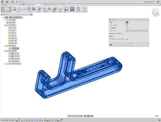Open the Insert image icon in toolbar
Screen dimensions: 161x122
[x=66, y=9]
